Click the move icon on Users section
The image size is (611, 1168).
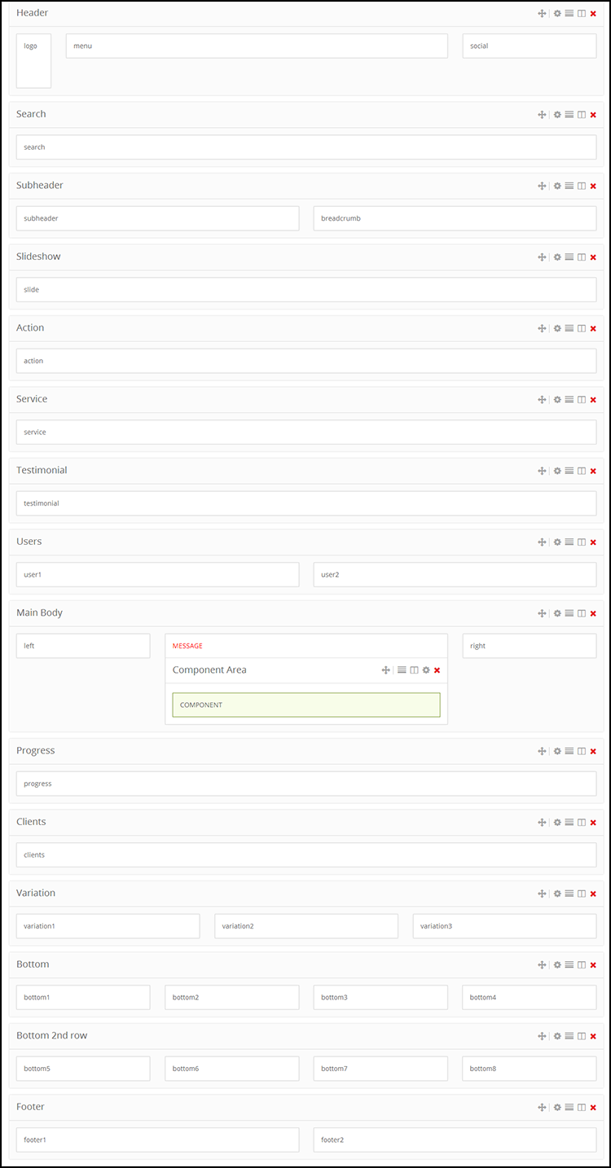pos(542,542)
